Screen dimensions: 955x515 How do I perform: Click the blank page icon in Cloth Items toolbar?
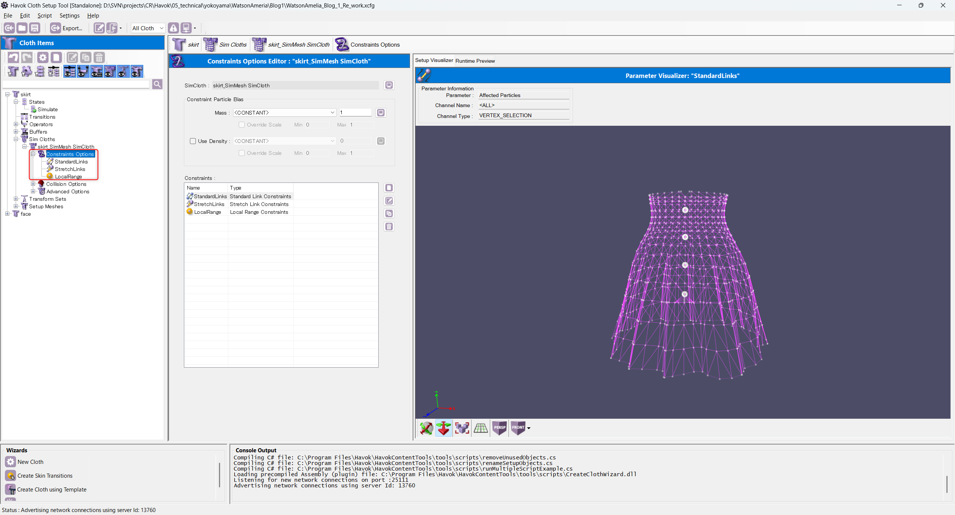56,57
